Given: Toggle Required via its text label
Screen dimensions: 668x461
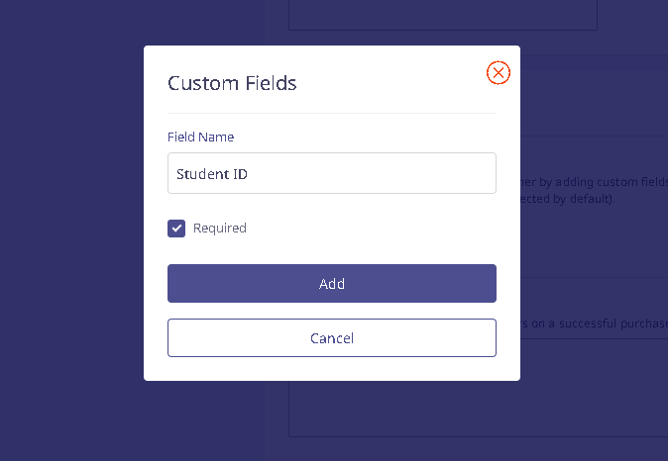Looking at the screenshot, I should pos(220,229).
